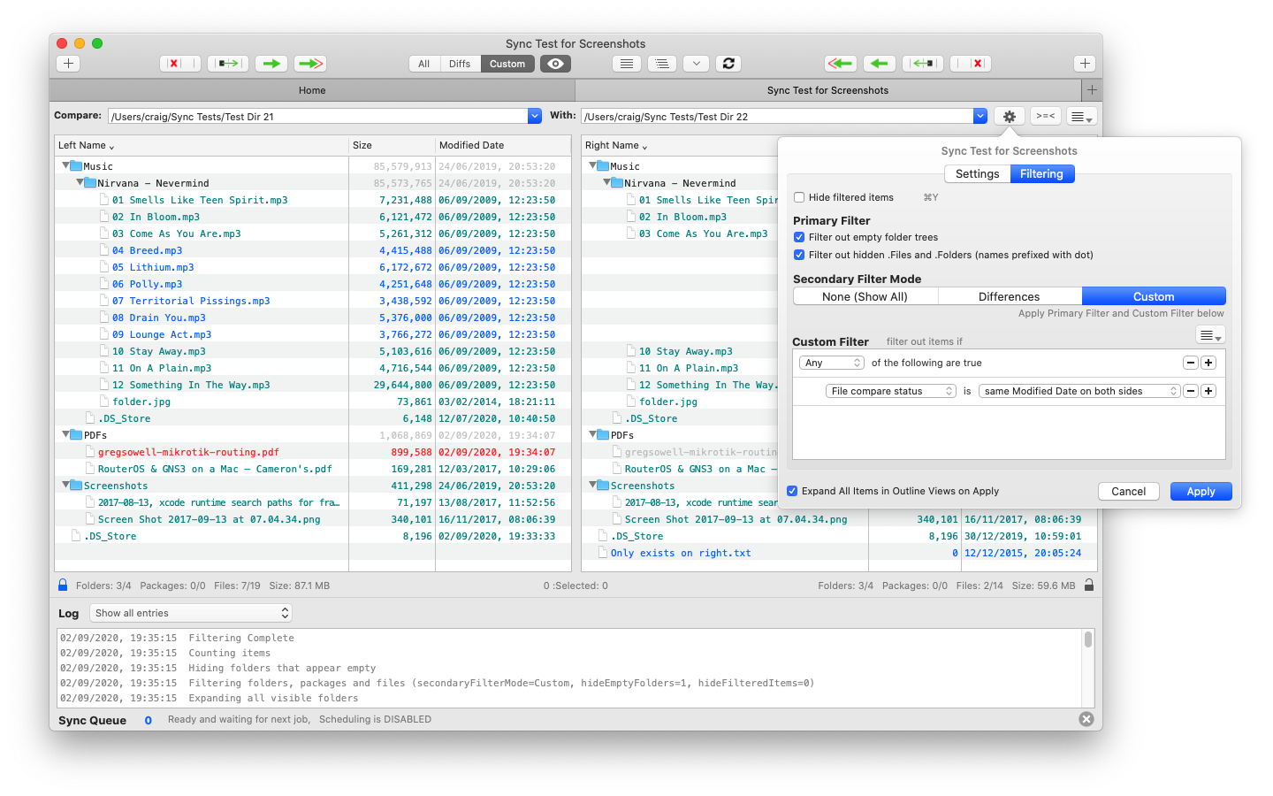Open the Any condition dropdown
Screen dimensions: 1273x796
pos(831,363)
